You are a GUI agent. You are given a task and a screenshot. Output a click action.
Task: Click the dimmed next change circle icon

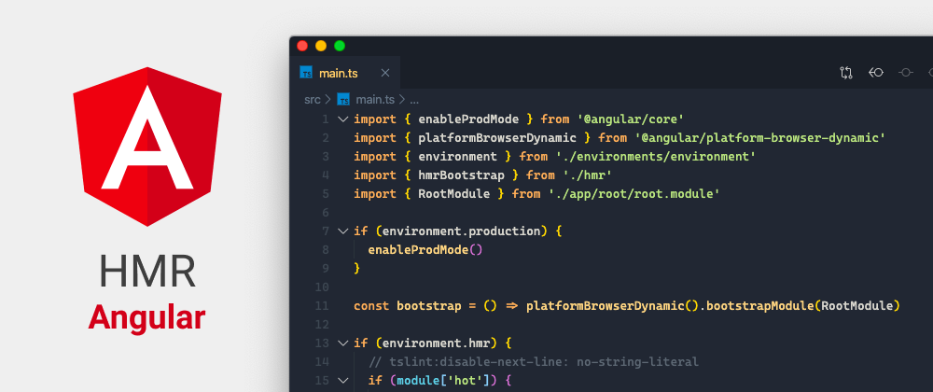click(x=905, y=72)
